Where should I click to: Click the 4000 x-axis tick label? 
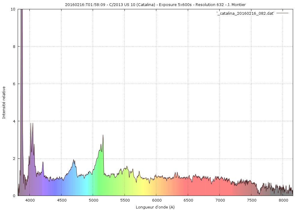pos(30,200)
